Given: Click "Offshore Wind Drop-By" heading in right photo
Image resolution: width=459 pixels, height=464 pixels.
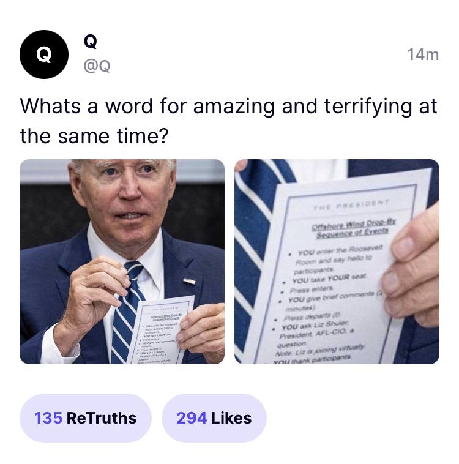Looking at the screenshot, I should point(354,225).
